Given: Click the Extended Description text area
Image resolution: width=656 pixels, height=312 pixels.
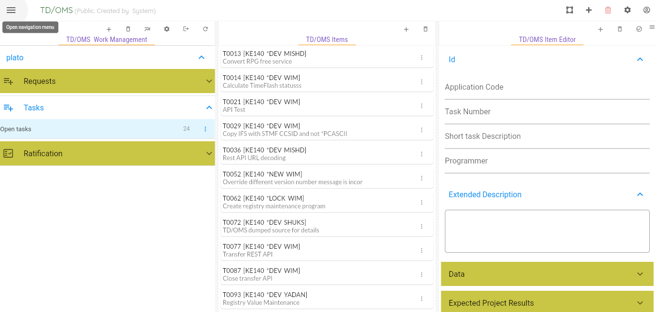Looking at the screenshot, I should (547, 231).
